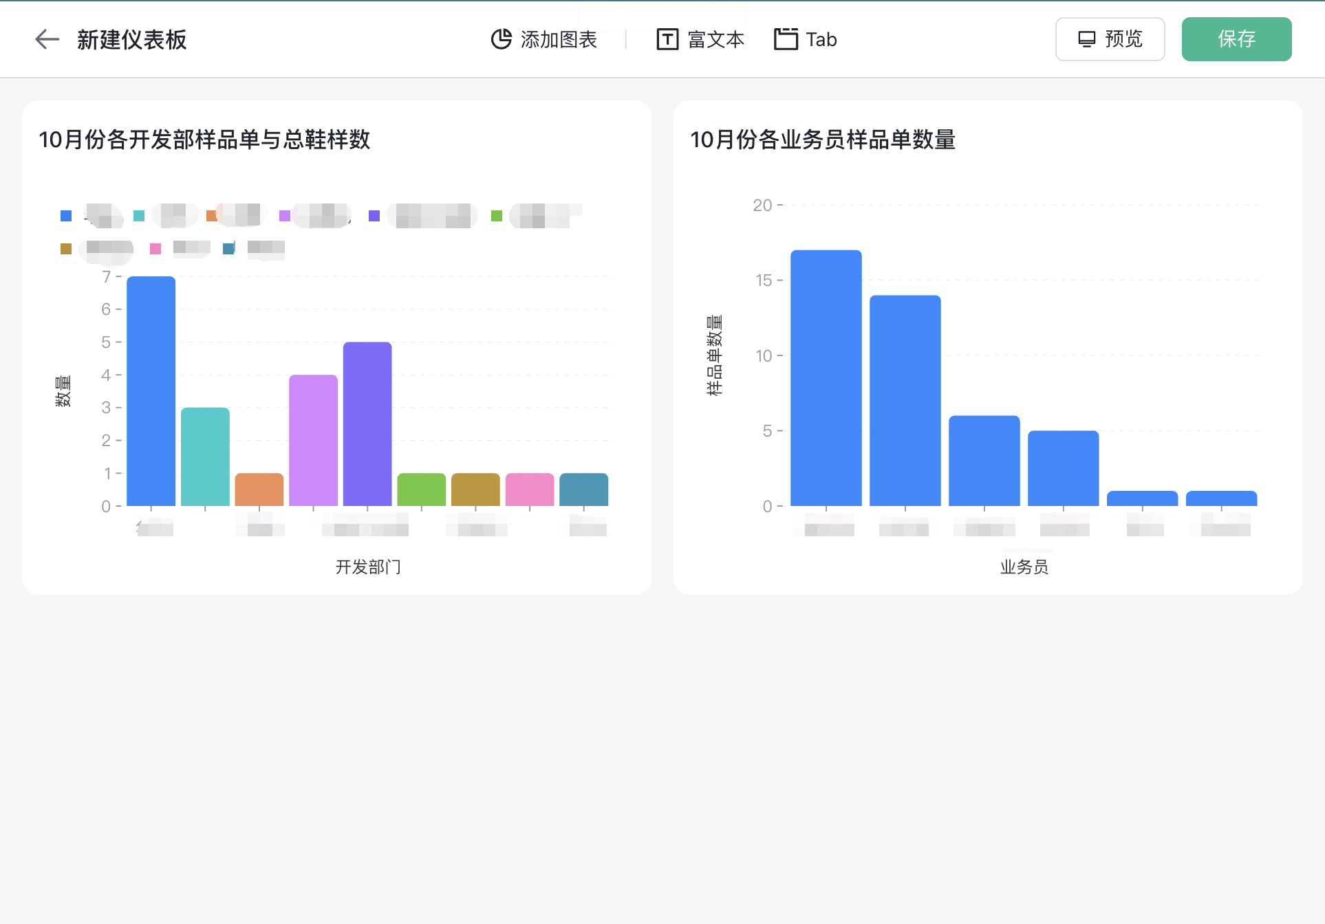Click the orange legend color swatch

click(211, 215)
